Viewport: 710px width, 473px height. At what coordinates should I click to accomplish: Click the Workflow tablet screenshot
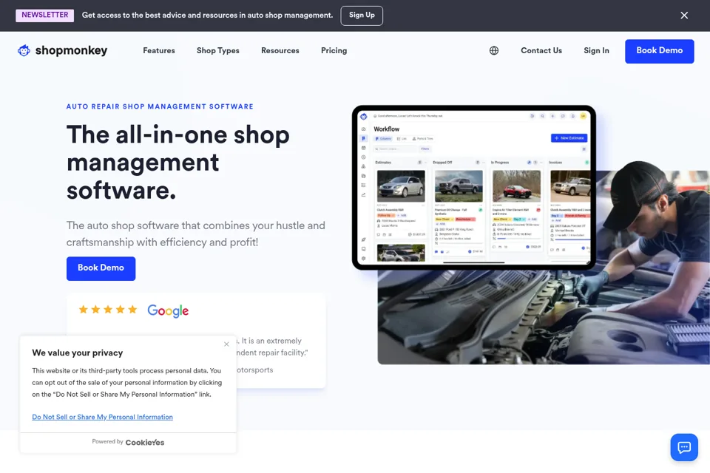[473, 188]
